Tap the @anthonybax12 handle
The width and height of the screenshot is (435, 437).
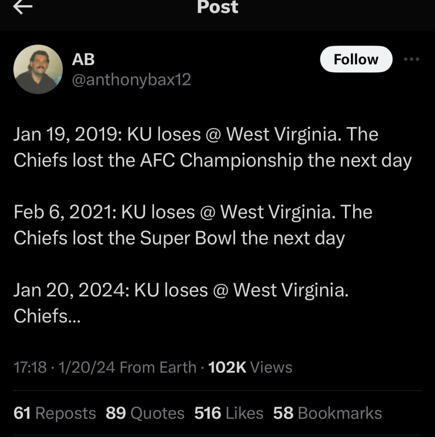click(131, 79)
